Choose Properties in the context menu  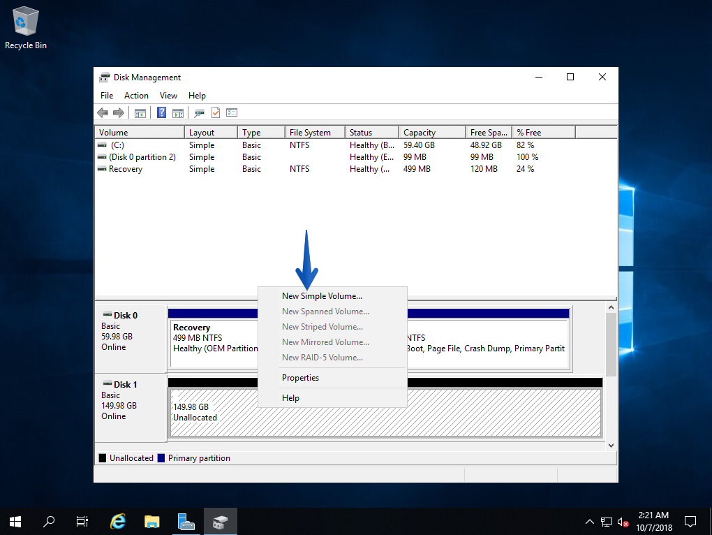pyautogui.click(x=332, y=378)
